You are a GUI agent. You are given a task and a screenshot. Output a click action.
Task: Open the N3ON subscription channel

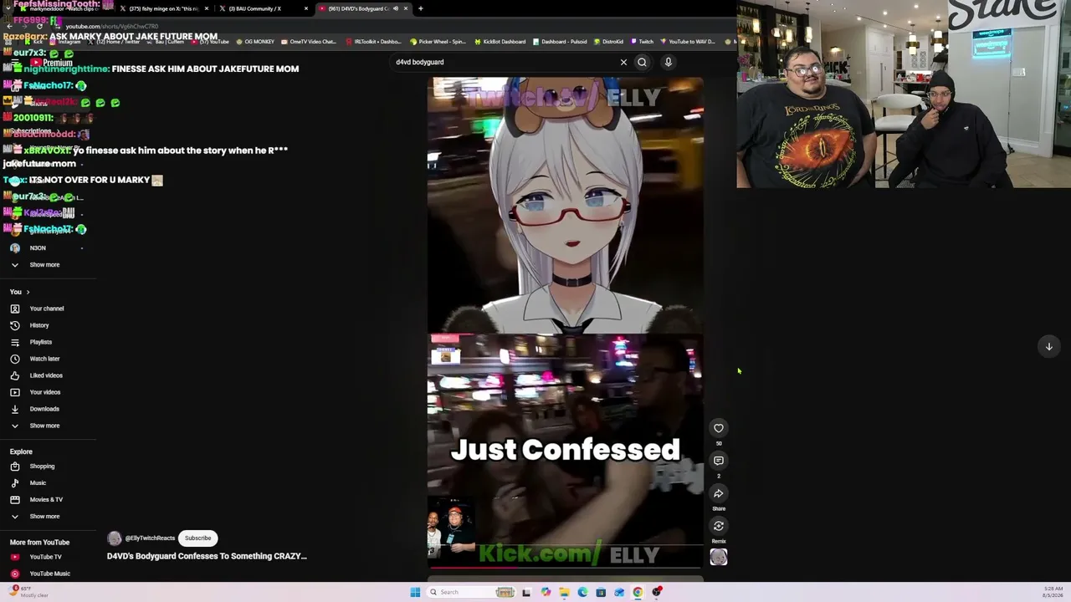tap(38, 248)
